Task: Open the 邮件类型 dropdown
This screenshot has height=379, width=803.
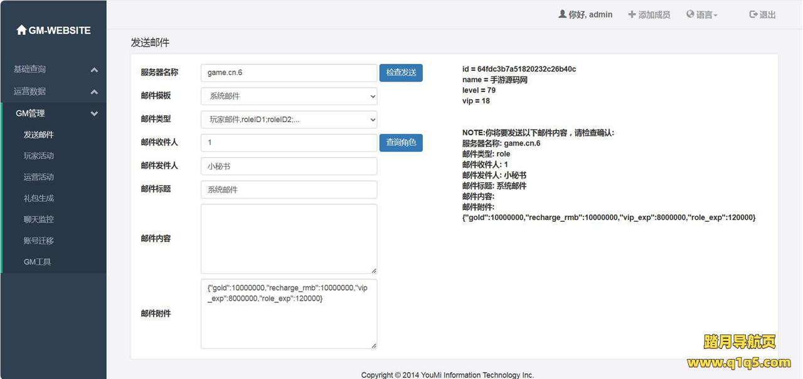Action: tap(289, 119)
